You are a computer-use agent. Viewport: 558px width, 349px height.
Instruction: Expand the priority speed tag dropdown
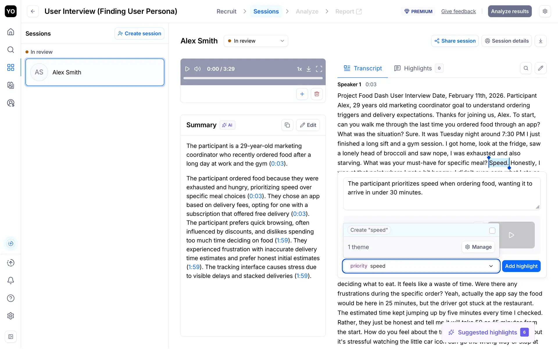[x=491, y=266]
